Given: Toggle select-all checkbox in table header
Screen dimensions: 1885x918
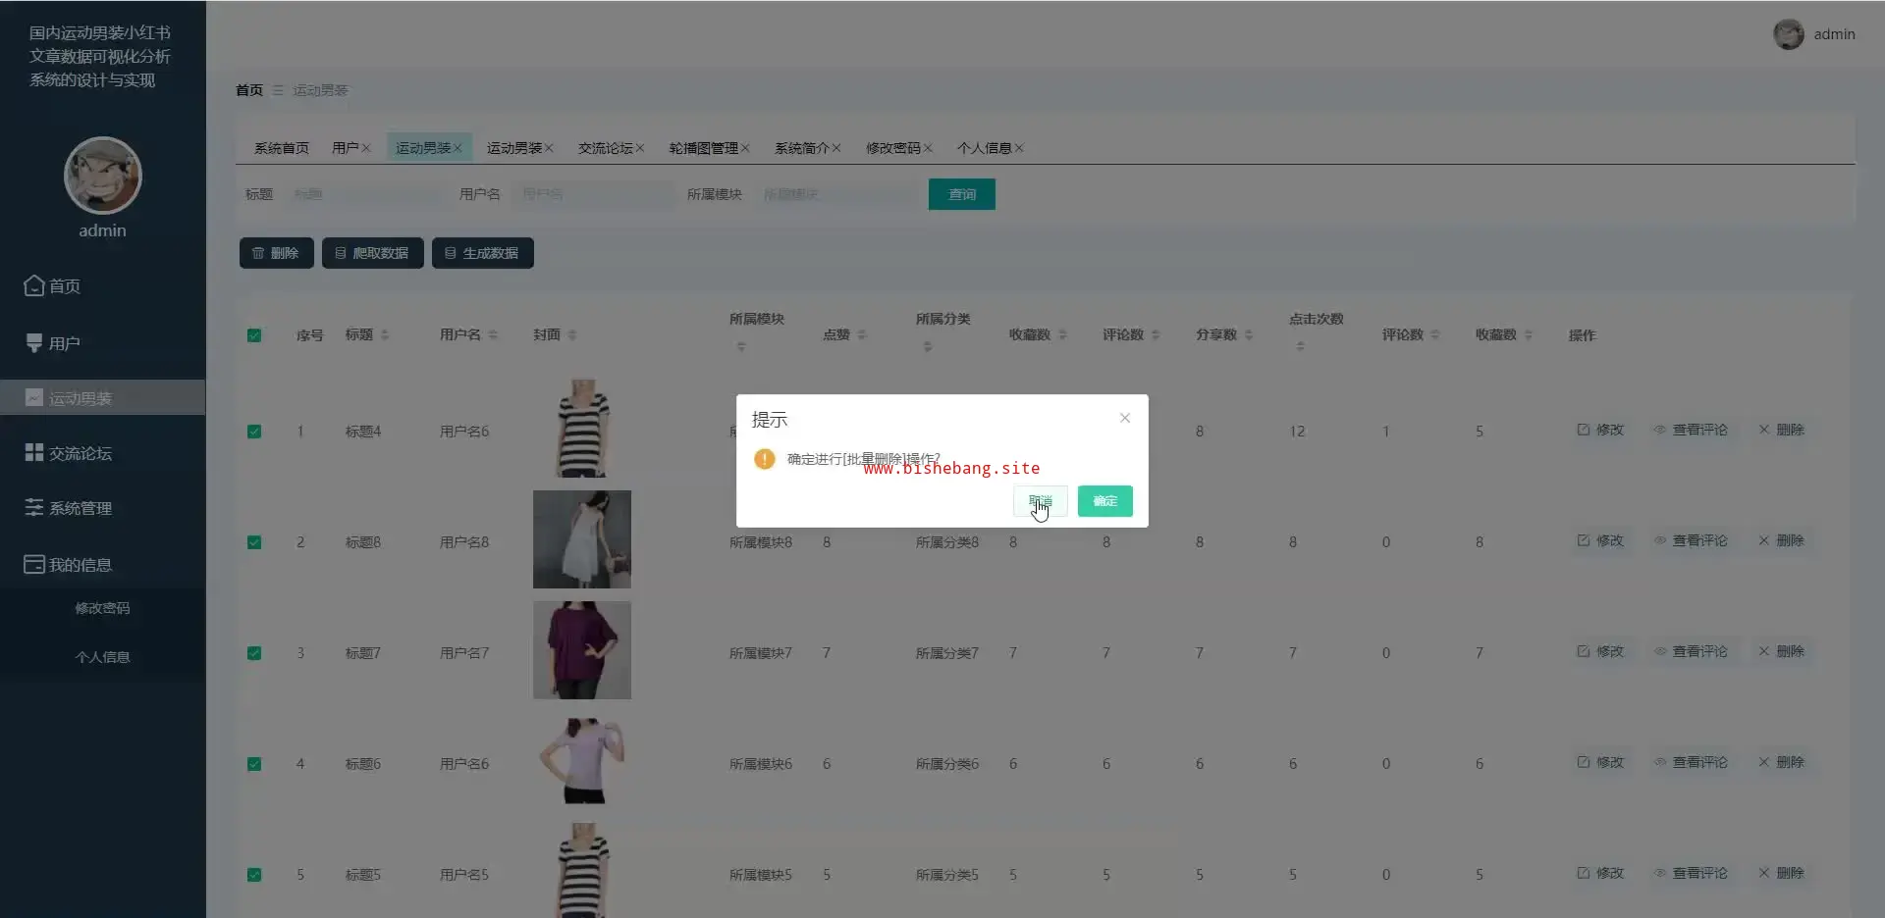Looking at the screenshot, I should click(x=254, y=335).
